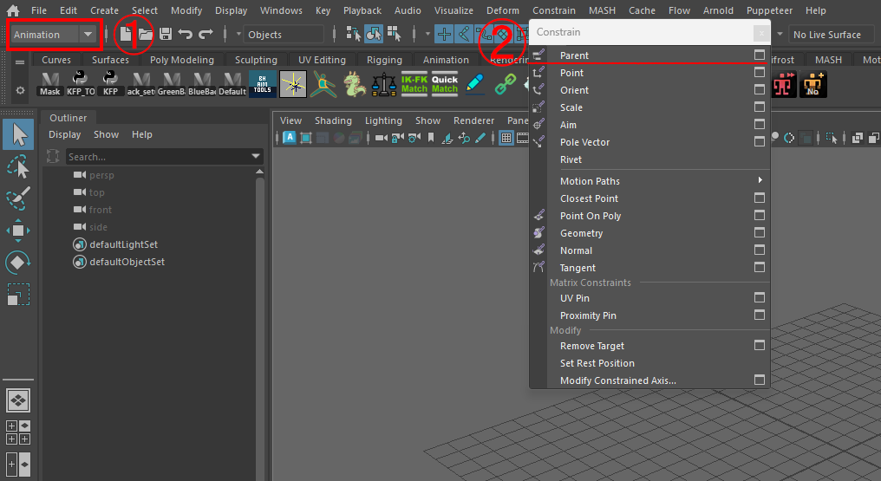Open option box for Aim constraint
This screenshot has height=481, width=881.
click(760, 125)
